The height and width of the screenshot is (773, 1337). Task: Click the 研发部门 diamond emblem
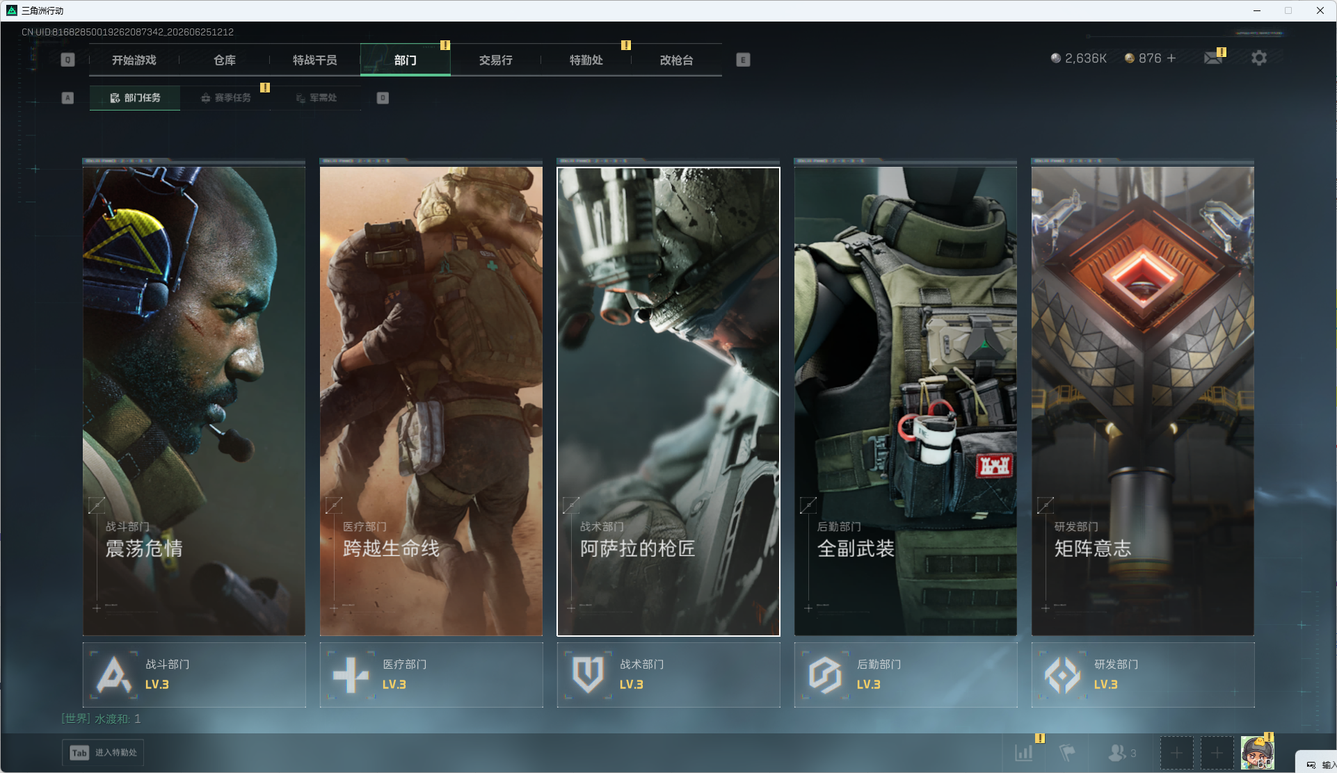(x=1063, y=674)
